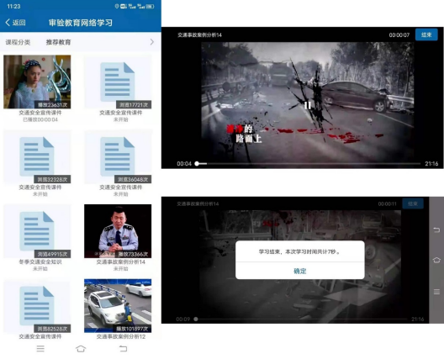
Task: Open the 交通事故案例分析14 police officer thumbnail
Action: click(118, 231)
